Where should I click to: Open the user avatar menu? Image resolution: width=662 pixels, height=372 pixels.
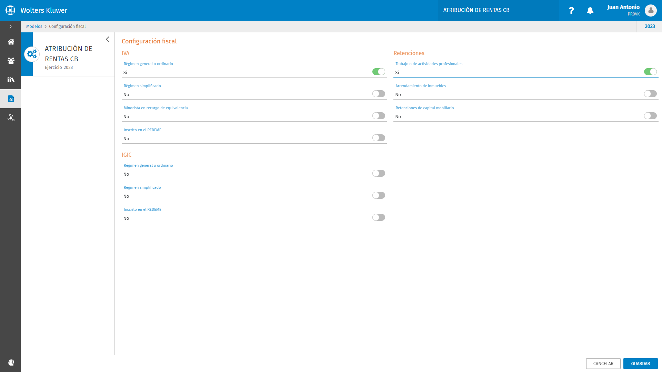pyautogui.click(x=651, y=10)
